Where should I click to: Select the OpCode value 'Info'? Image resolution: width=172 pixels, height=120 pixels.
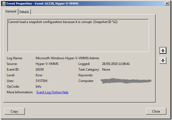(38, 86)
